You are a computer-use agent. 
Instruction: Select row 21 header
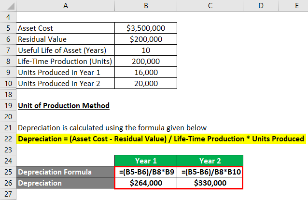coord(8,128)
